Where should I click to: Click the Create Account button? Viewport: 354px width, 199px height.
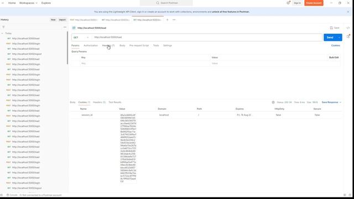(x=314, y=3)
